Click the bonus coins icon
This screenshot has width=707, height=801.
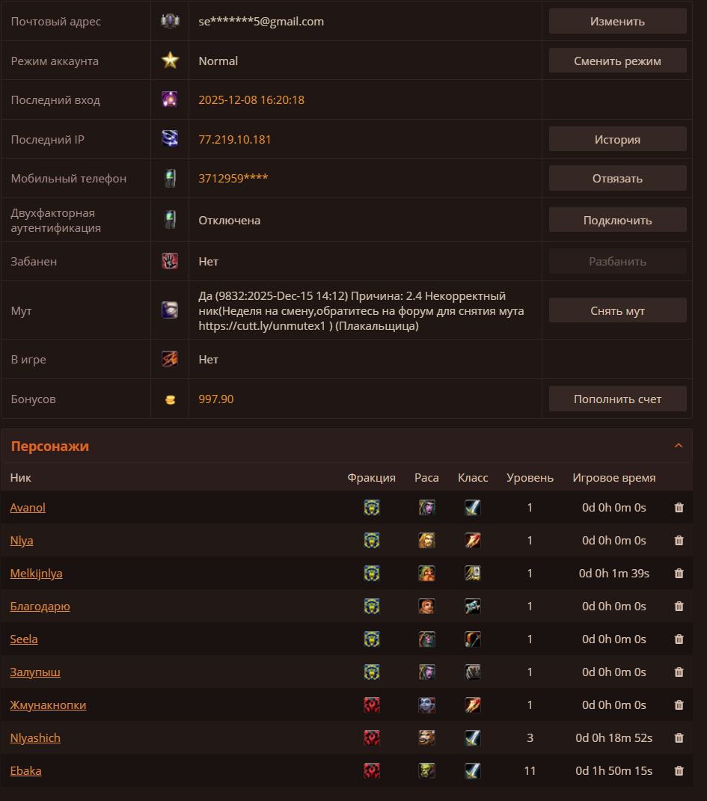click(170, 399)
